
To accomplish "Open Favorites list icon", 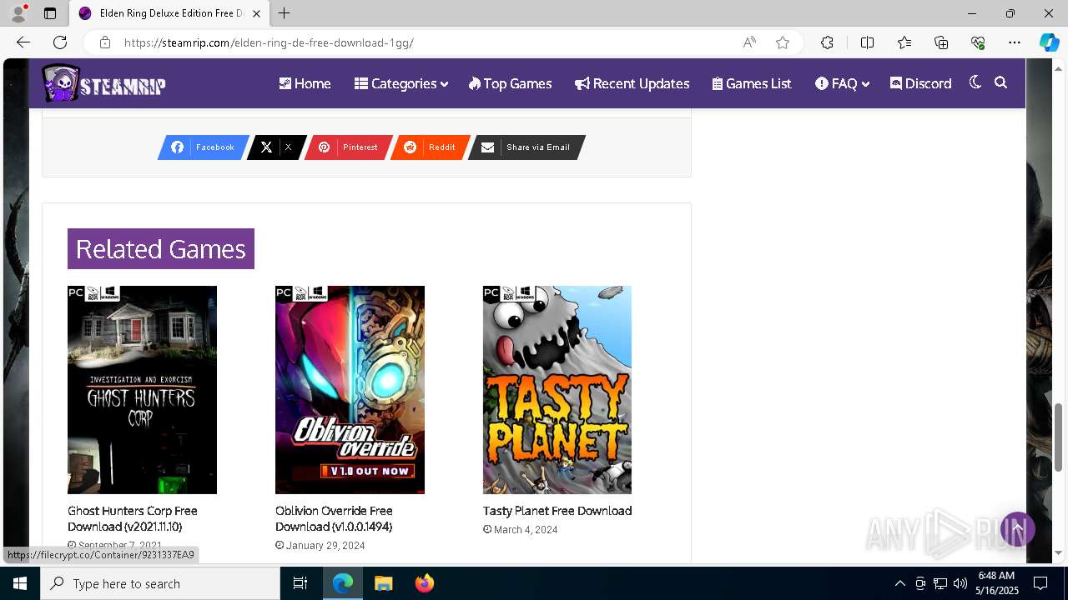I will click(904, 42).
